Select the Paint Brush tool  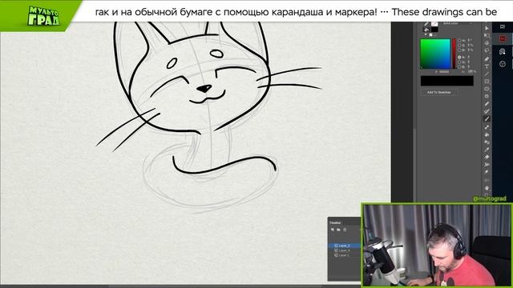point(487,111)
